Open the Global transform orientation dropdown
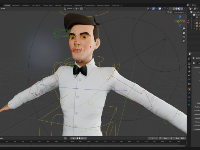This screenshot has height=150, width=200. click(69, 9)
